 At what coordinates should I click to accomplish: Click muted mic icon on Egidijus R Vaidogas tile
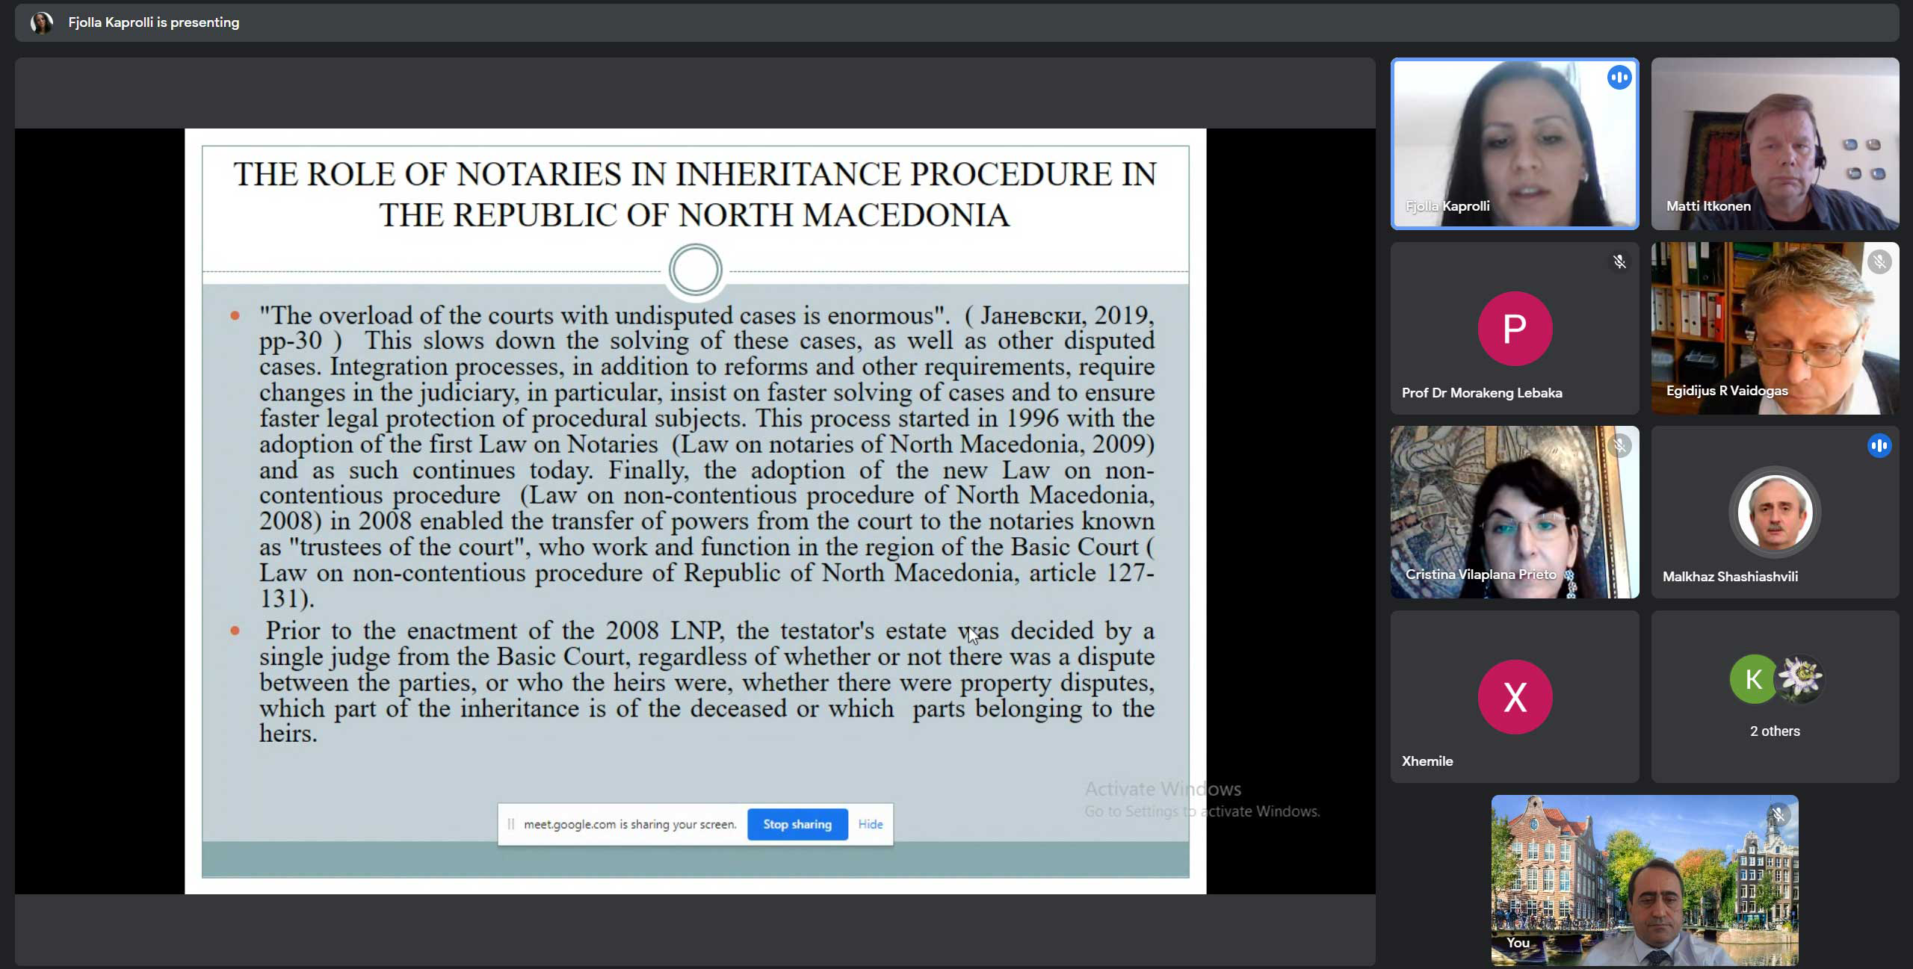(x=1879, y=262)
